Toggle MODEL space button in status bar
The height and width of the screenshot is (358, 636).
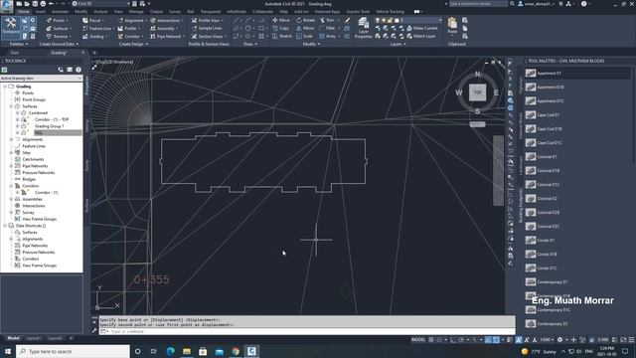click(418, 340)
